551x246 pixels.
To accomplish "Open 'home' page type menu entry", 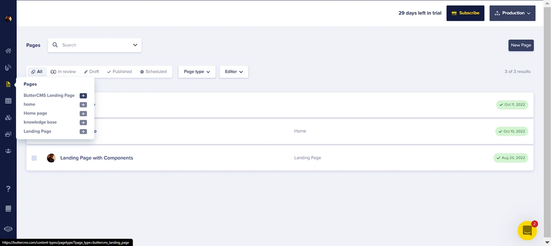I will click(29, 104).
